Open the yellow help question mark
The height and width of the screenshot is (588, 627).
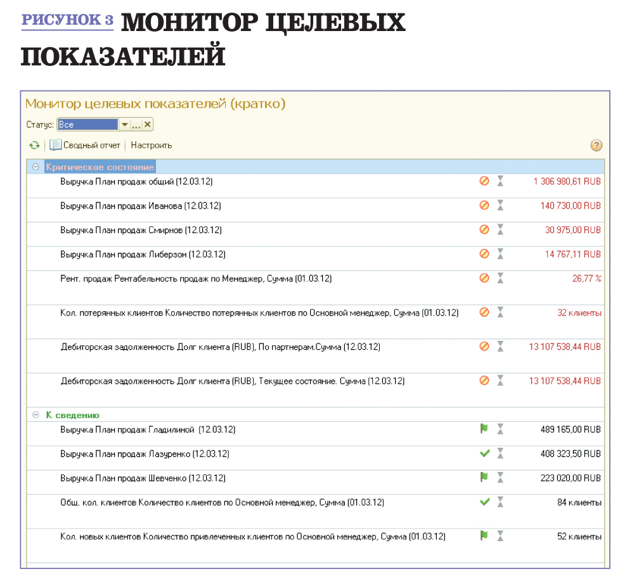pyautogui.click(x=596, y=145)
